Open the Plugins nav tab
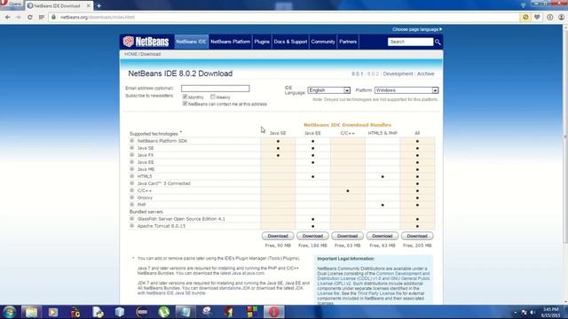 262,42
